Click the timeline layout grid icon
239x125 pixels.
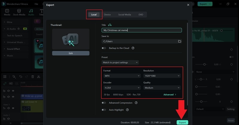click(5, 77)
